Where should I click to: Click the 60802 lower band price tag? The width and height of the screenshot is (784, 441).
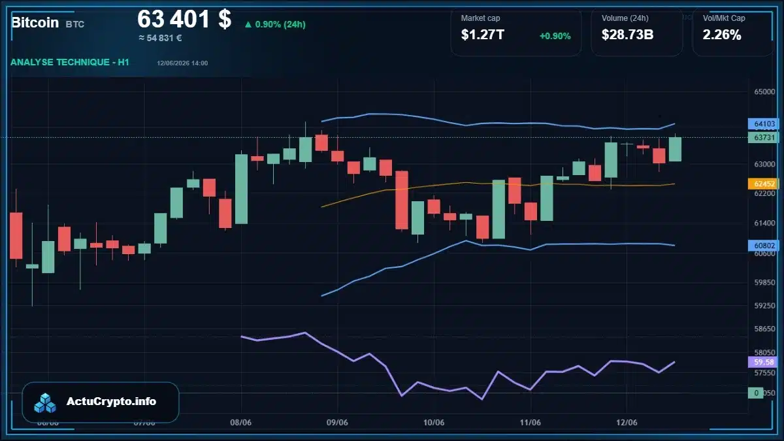click(764, 246)
